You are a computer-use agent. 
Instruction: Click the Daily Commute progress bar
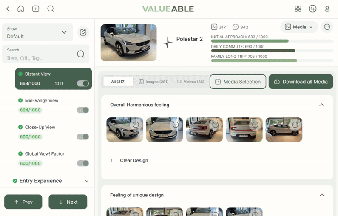(x=272, y=51)
